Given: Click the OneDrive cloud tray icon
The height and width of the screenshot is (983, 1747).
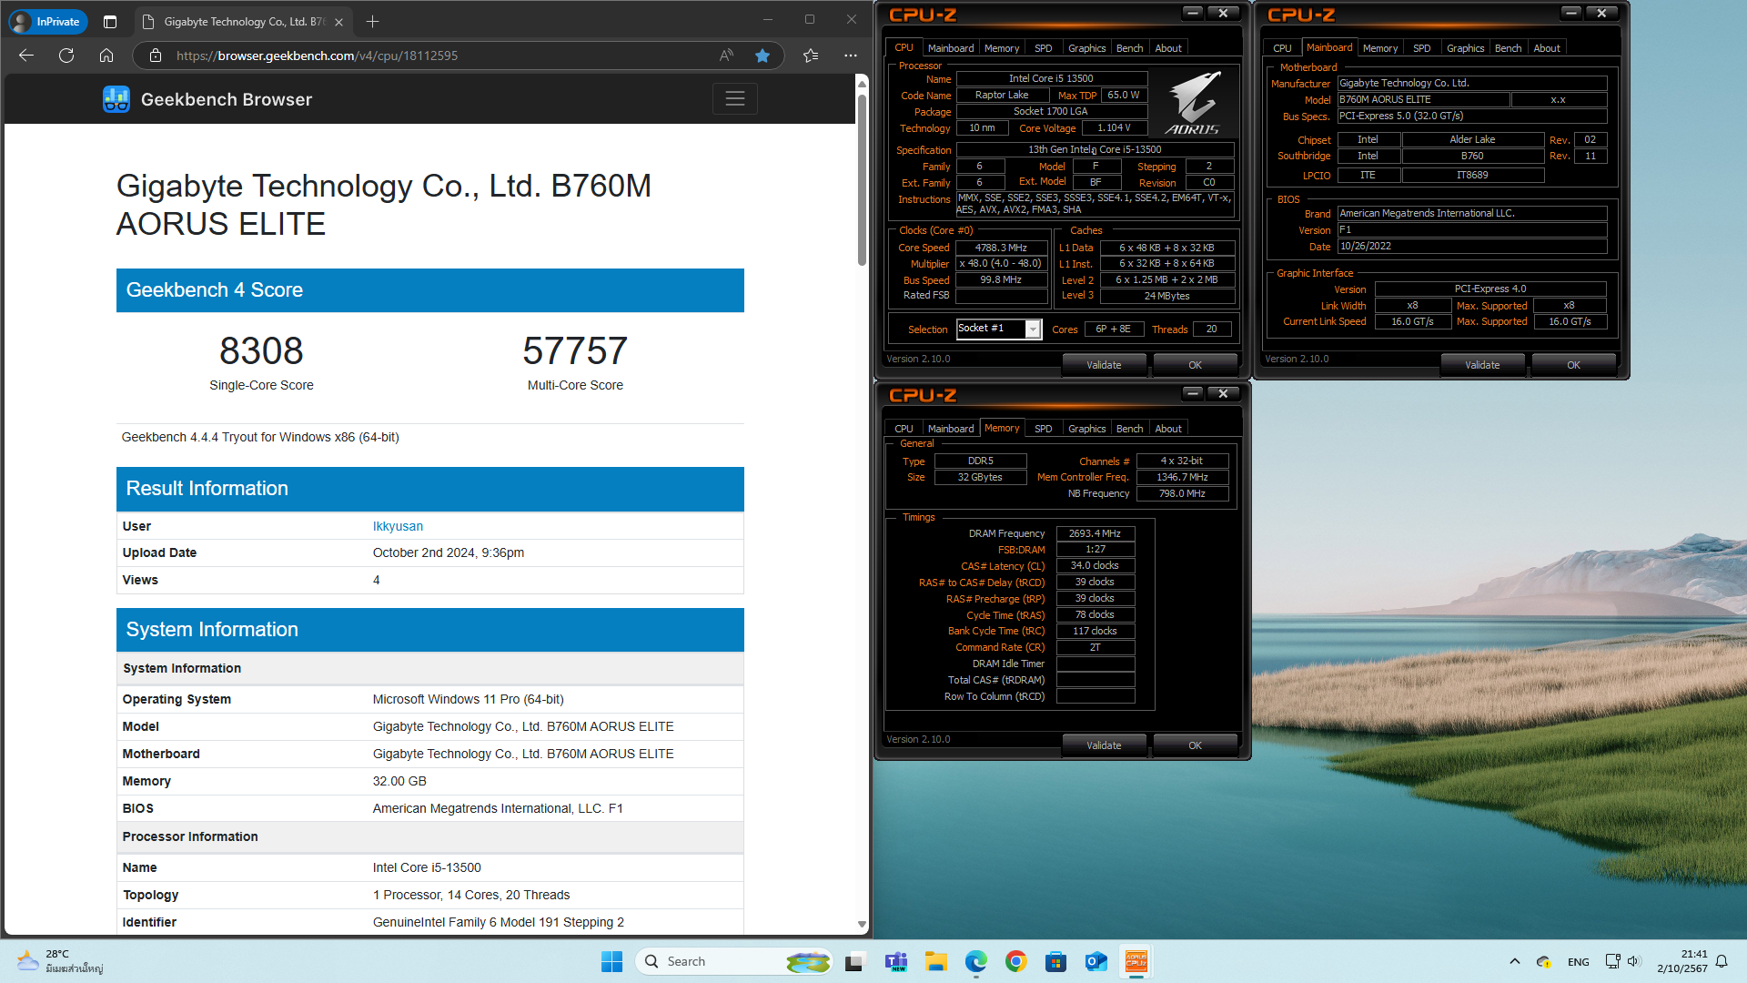Looking at the screenshot, I should [1544, 961].
